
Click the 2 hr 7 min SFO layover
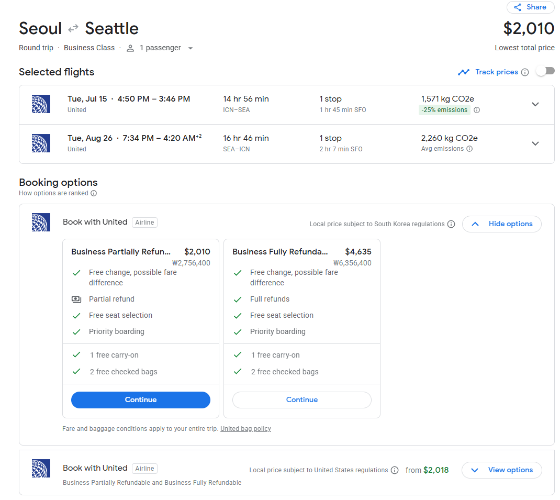[341, 149]
